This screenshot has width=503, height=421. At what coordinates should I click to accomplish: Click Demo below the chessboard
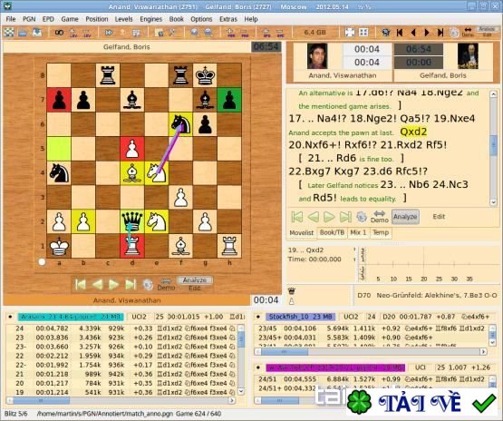166,285
